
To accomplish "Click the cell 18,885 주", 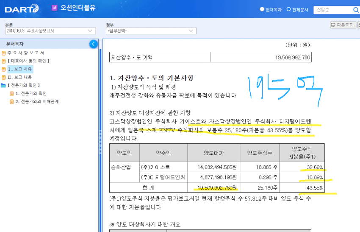I will coord(260,167).
